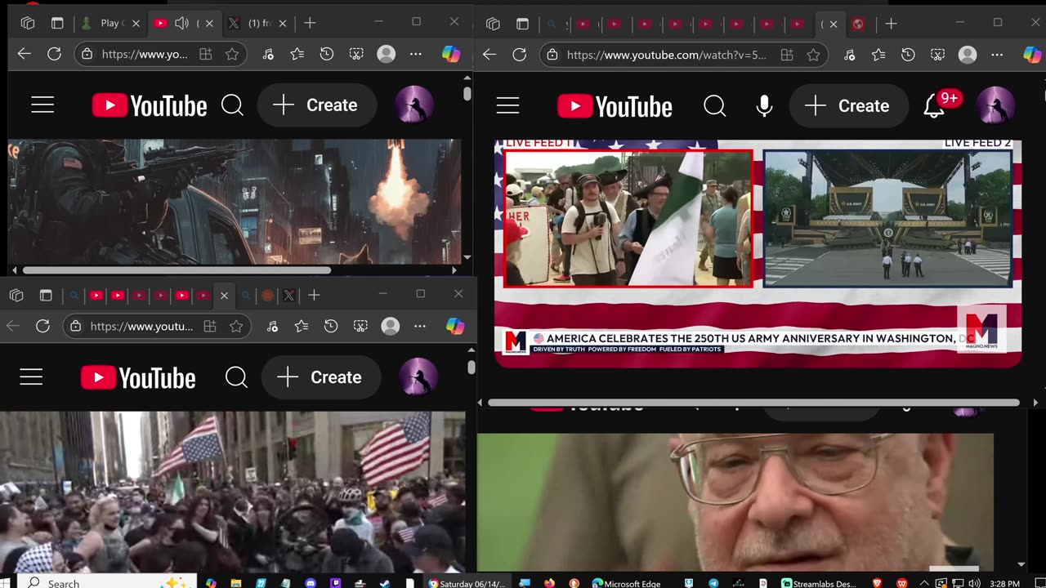The height and width of the screenshot is (588, 1046).
Task: Open the Discord icon on the taskbar
Action: (x=311, y=583)
